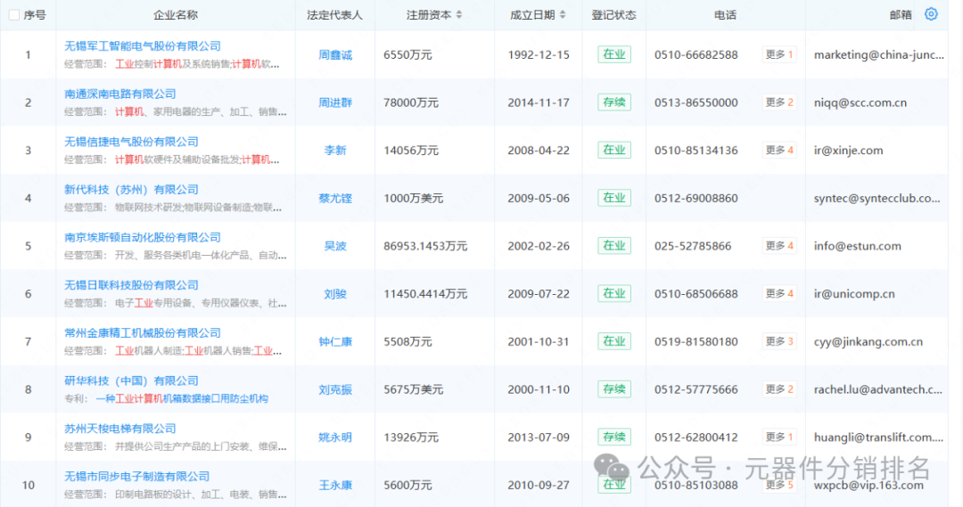
Task: Select email info@estun.com
Action: (x=858, y=247)
